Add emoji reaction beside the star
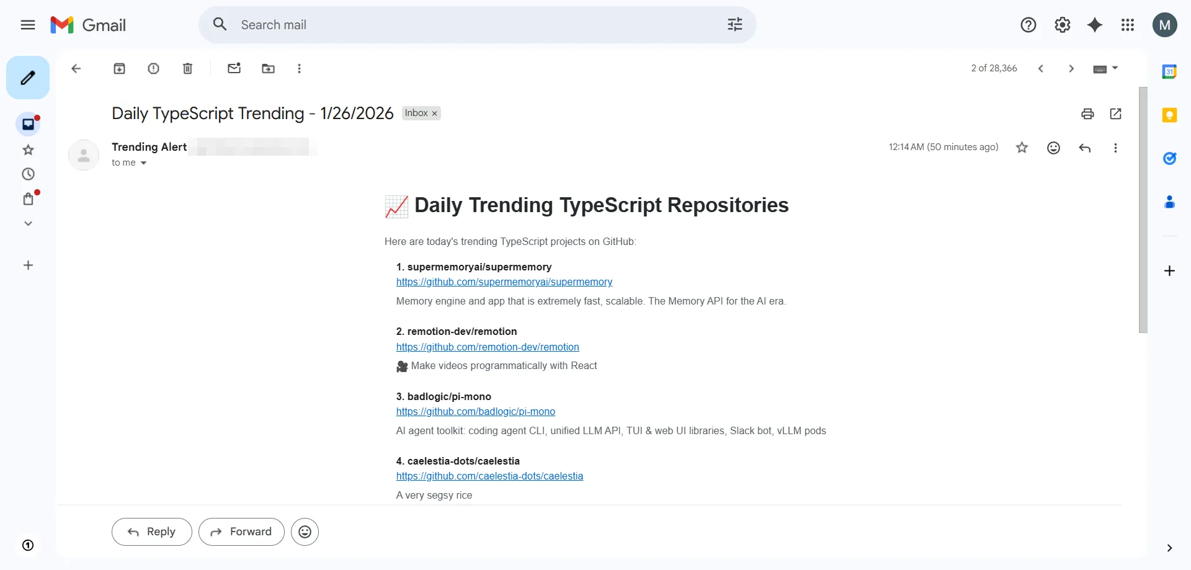 pos(1053,148)
